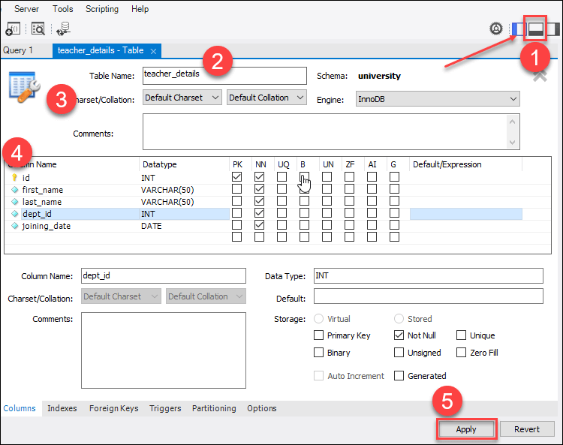The width and height of the screenshot is (563, 445).
Task: Toggle the bottom output panel icon
Action: point(535,29)
